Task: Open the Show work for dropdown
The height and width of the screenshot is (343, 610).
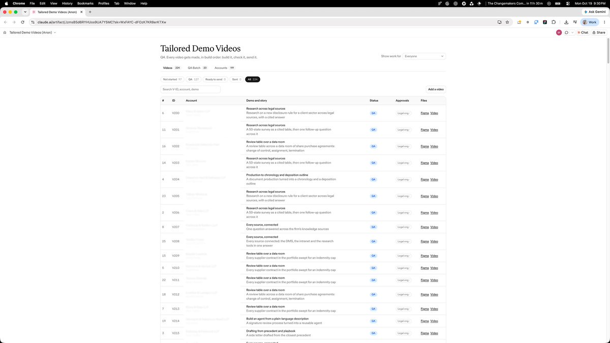Action: coord(424,56)
